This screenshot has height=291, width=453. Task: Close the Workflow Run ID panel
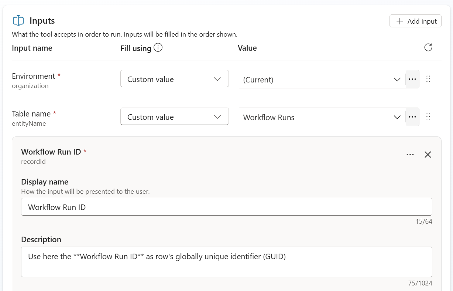click(x=428, y=155)
